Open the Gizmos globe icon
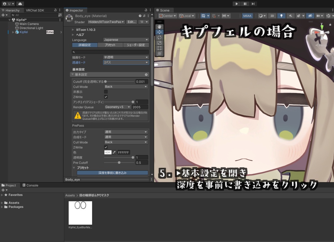This screenshot has height=242, width=334. point(328,16)
